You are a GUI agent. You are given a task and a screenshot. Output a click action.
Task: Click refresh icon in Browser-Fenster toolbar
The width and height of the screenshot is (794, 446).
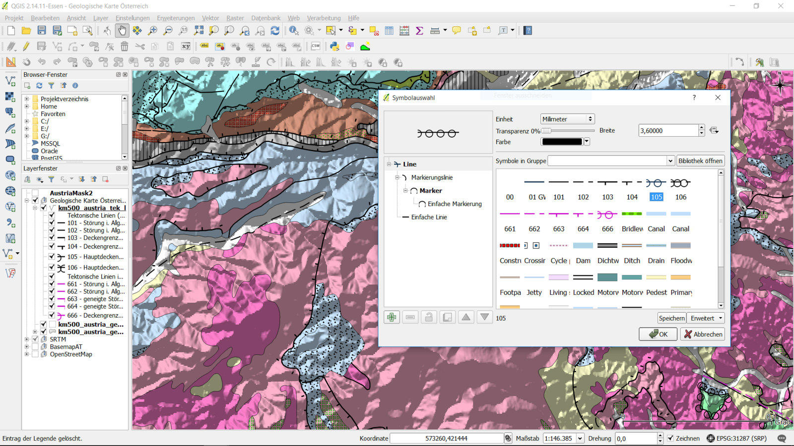(x=39, y=86)
